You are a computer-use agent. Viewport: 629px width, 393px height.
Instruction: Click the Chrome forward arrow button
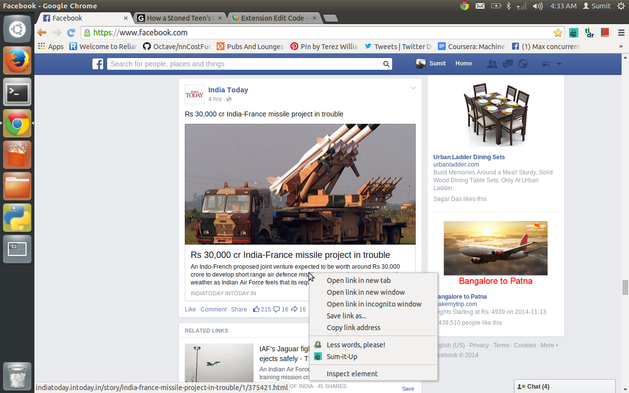[x=57, y=32]
